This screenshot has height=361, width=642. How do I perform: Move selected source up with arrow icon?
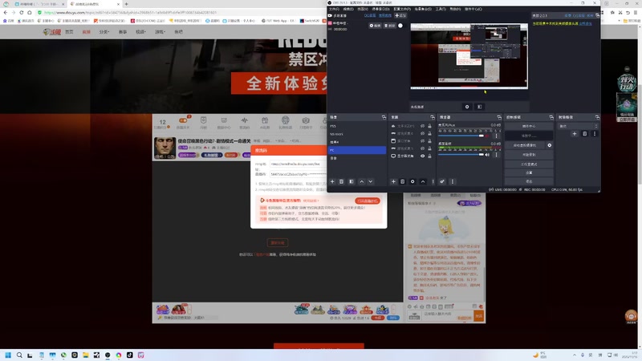point(423,182)
